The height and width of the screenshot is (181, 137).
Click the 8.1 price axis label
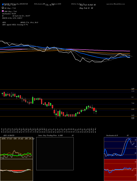133,97
